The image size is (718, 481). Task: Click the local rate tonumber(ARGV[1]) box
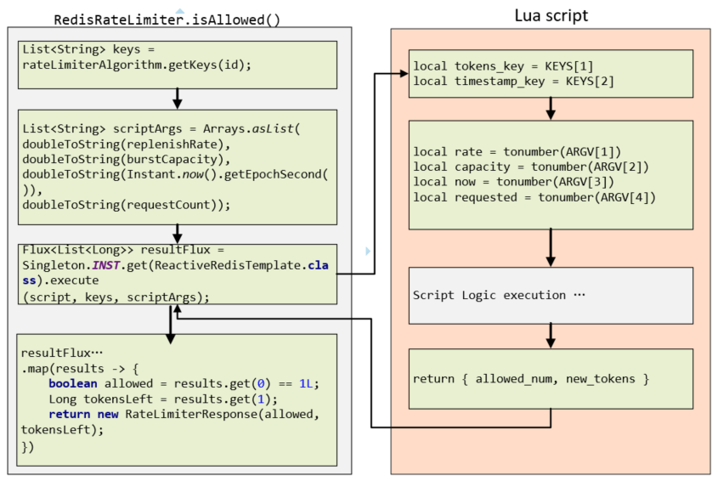coord(551,174)
